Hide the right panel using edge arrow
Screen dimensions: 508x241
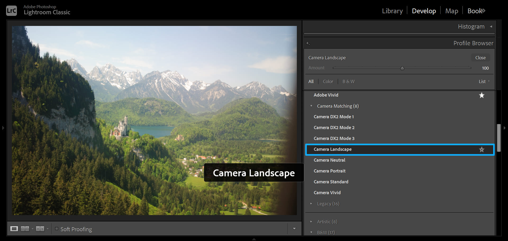(x=505, y=128)
